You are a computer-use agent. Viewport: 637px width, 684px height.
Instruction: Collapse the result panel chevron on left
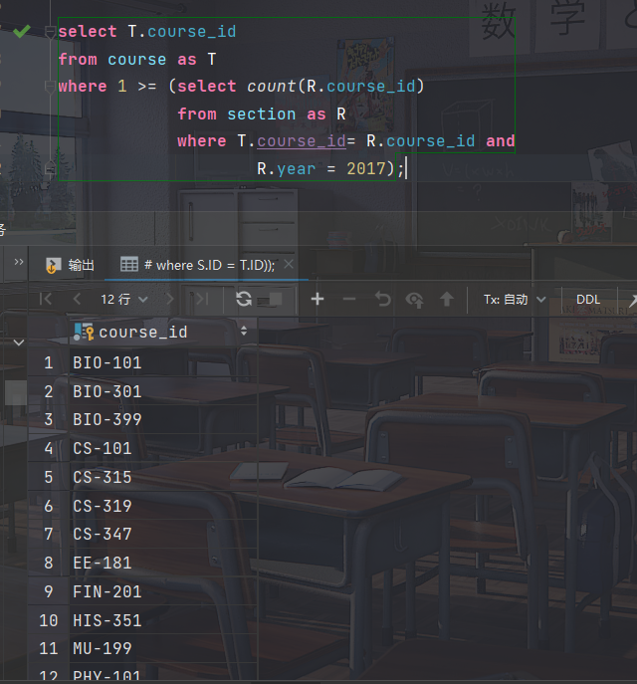19,342
